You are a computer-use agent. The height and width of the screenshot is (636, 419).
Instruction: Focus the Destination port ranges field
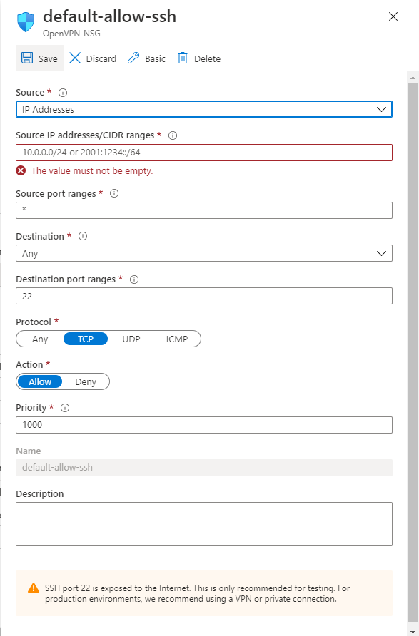tap(204, 296)
